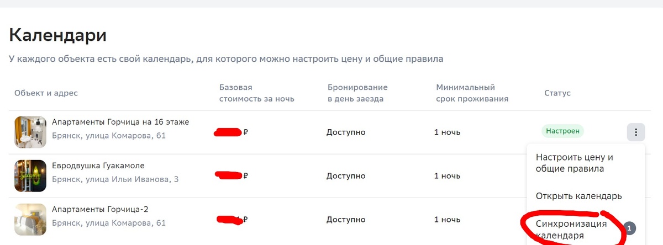Choose 'Открыть календарь' from the menu

tap(579, 196)
